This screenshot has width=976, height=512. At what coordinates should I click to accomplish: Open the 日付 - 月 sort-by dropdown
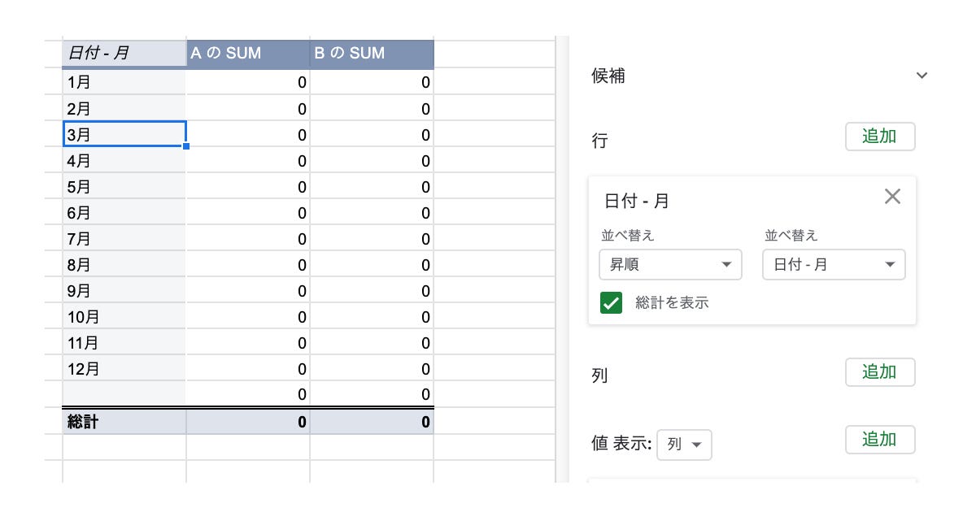pos(834,265)
